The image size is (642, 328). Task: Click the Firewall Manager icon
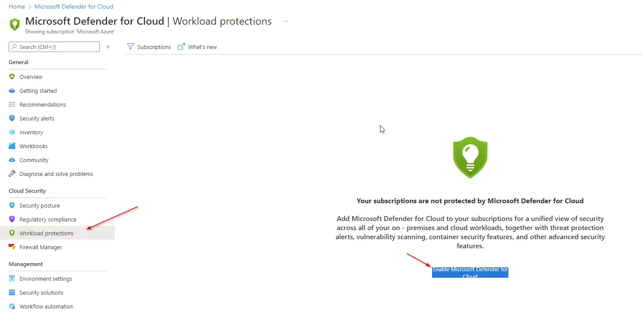coord(12,247)
